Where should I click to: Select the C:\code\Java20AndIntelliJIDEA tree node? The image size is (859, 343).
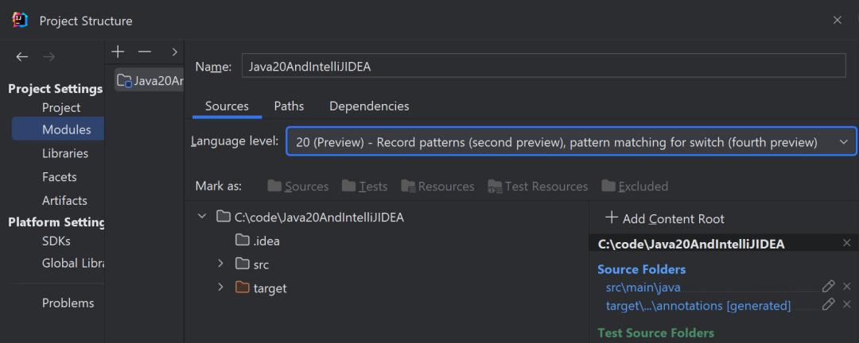click(319, 218)
